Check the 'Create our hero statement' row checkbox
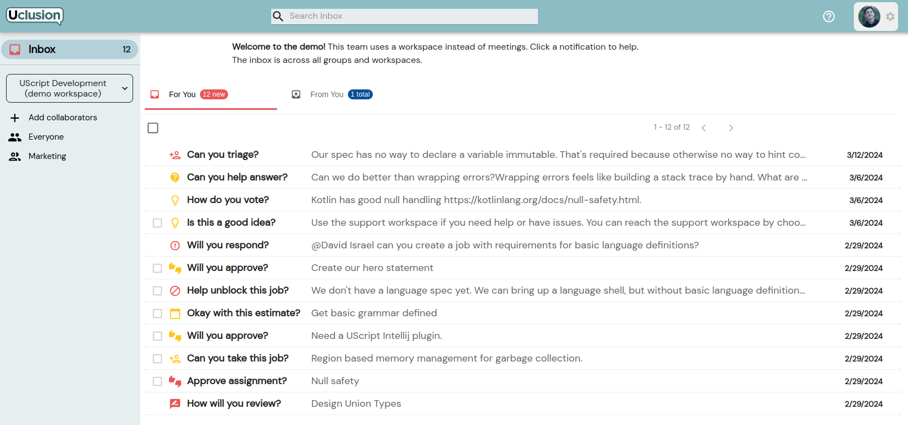Image resolution: width=908 pixels, height=425 pixels. pos(157,268)
